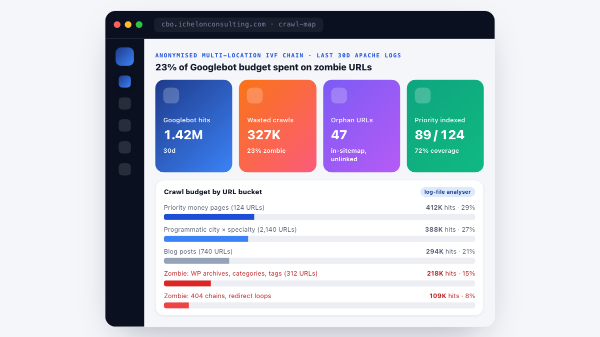Image resolution: width=600 pixels, height=337 pixels.
Task: Click the 'Programmatic city × specialty (2,140 URLs)' label
Action: click(230, 229)
